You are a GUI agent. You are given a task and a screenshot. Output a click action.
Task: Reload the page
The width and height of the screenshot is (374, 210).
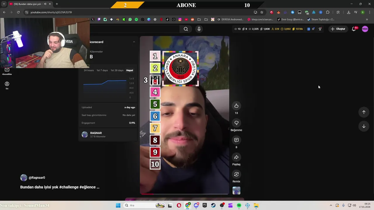[x=18, y=12]
